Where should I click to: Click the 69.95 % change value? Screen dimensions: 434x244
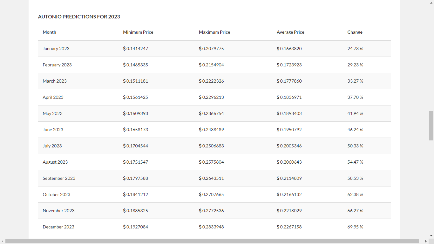pyautogui.click(x=355, y=227)
